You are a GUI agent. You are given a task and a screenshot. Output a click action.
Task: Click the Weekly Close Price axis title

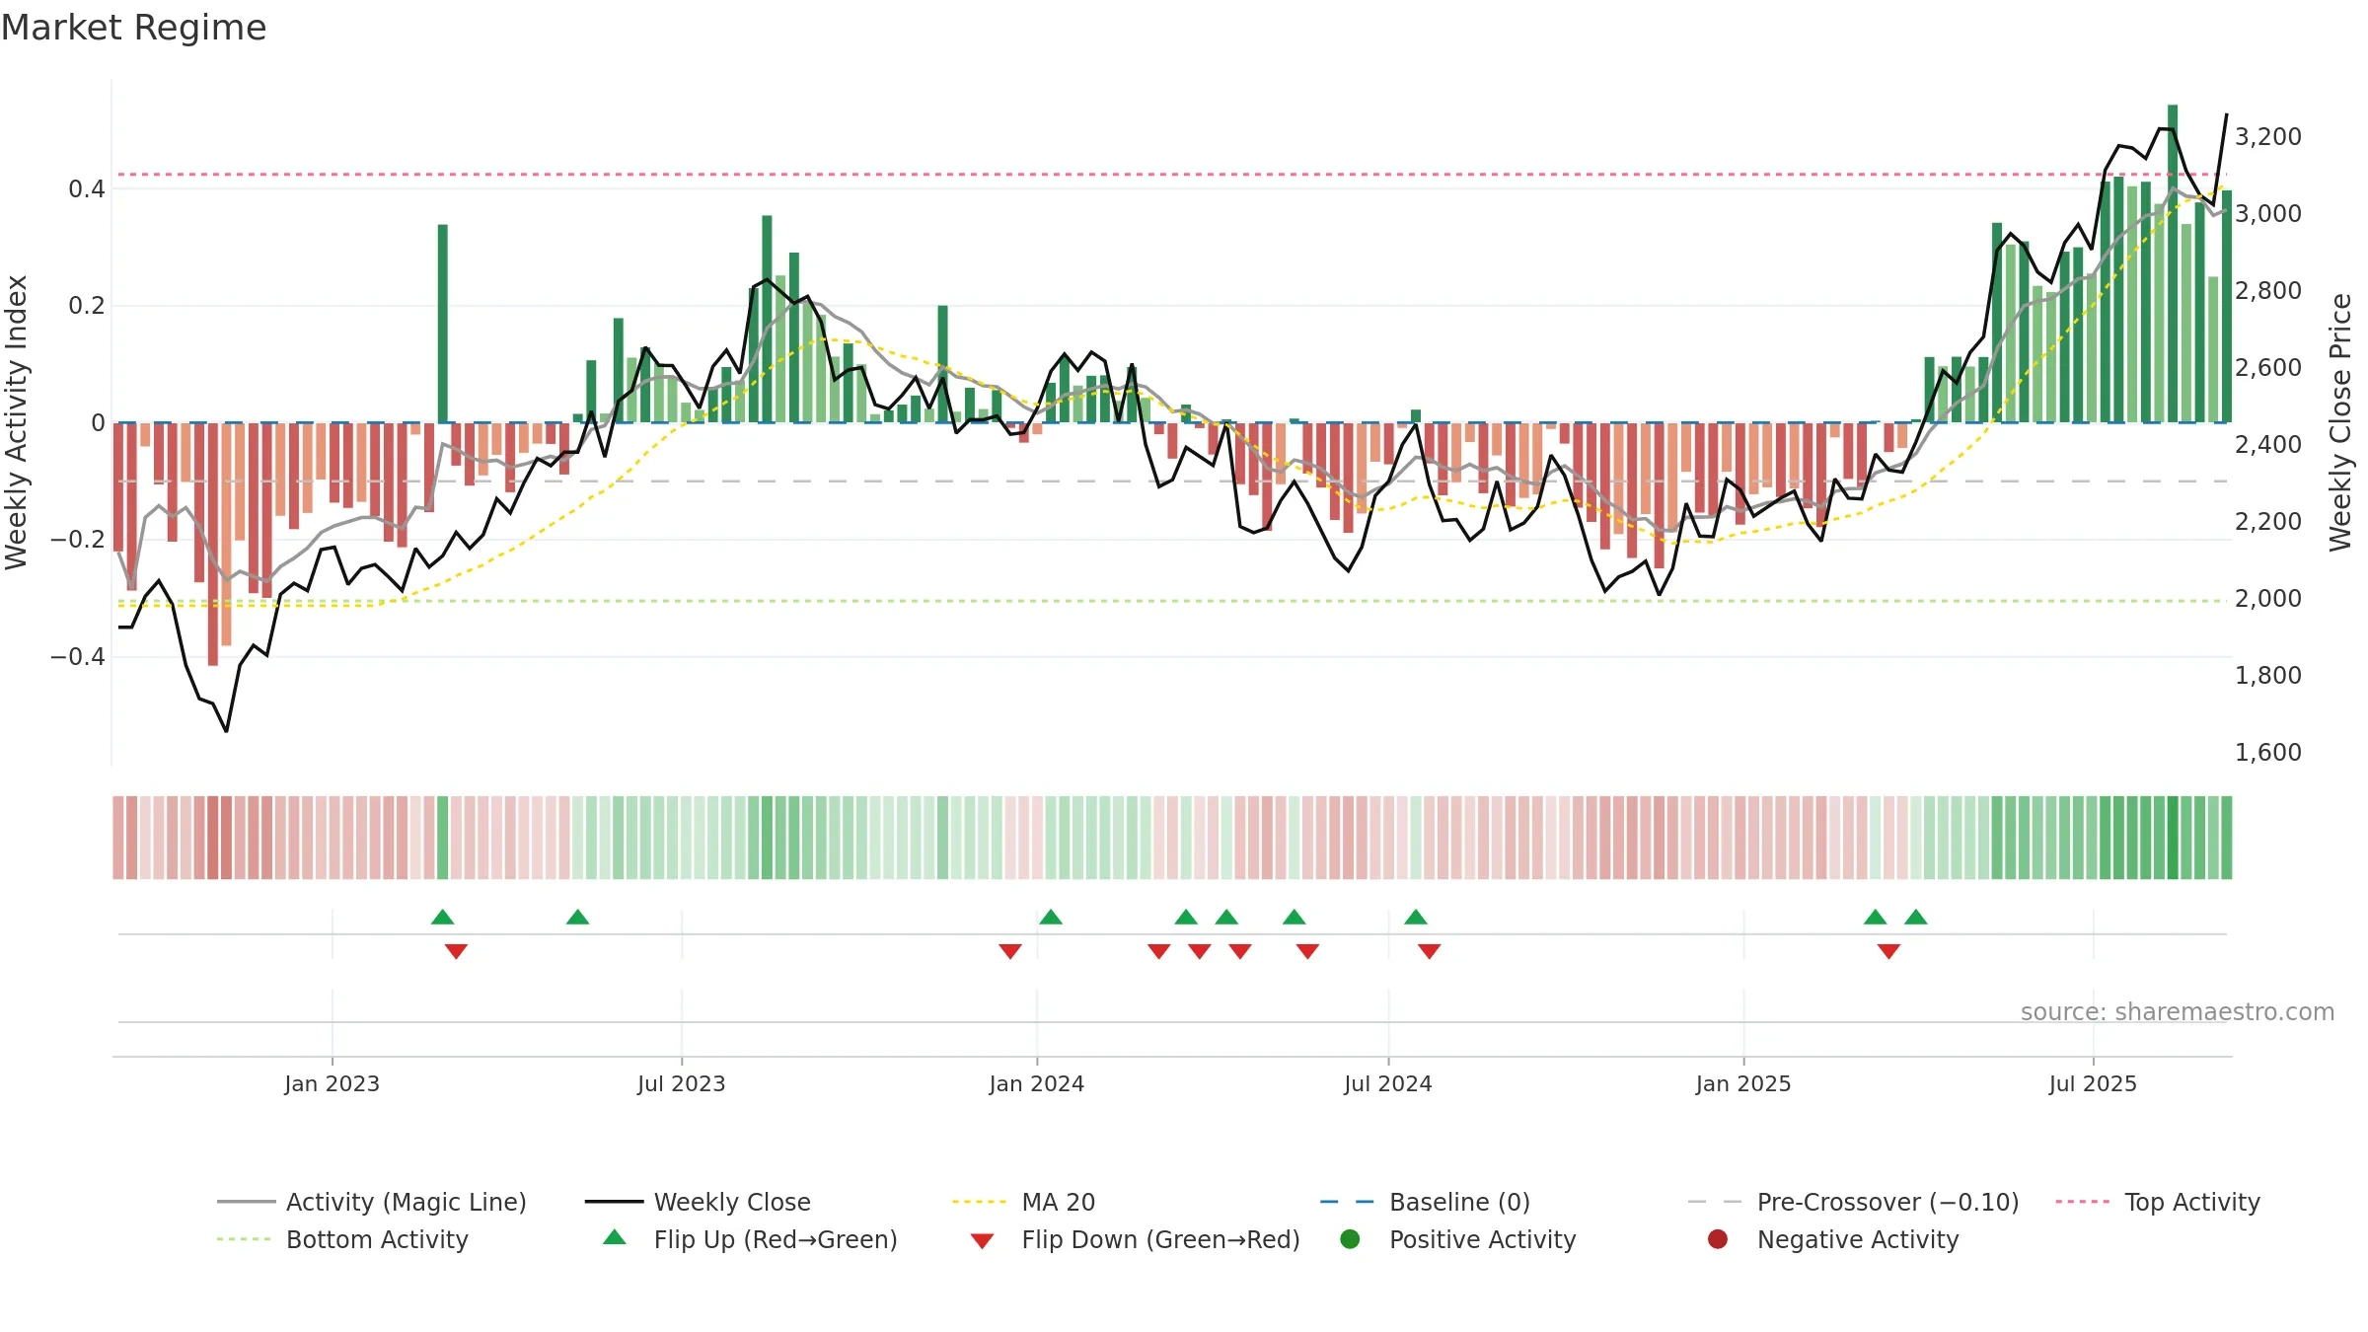click(2340, 422)
